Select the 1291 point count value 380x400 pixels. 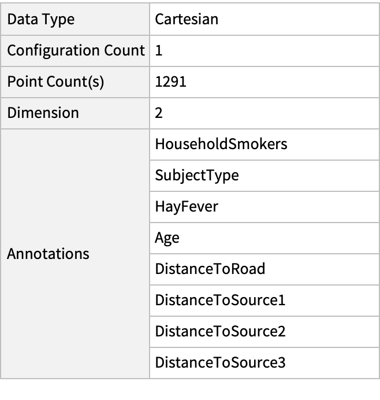170,82
